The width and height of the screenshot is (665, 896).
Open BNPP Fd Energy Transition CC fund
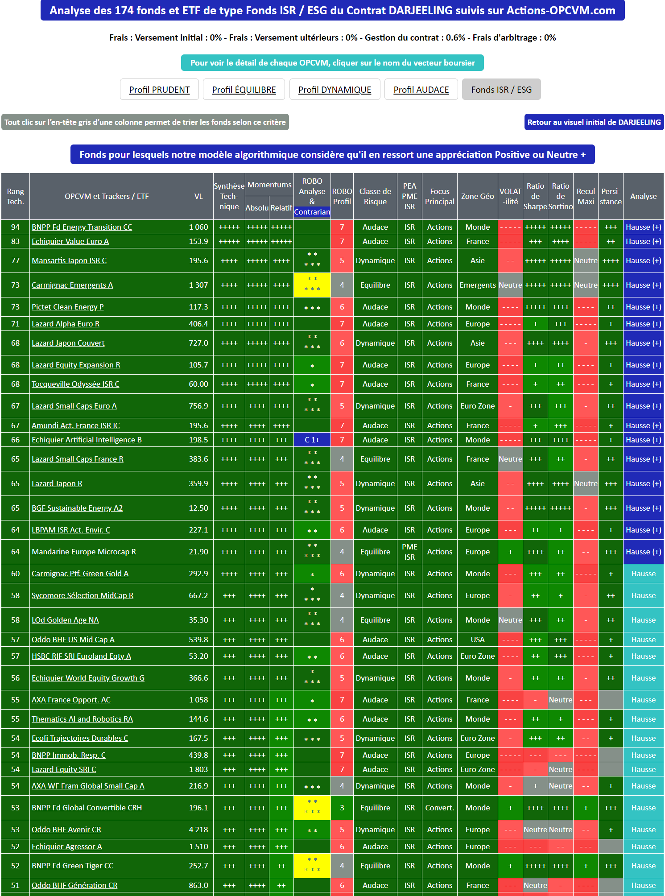[x=82, y=227]
